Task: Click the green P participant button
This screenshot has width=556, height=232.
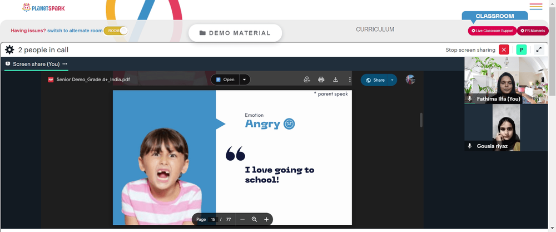Action: coord(522,50)
